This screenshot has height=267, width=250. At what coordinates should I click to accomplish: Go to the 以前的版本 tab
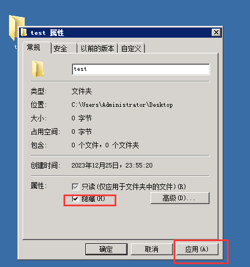point(97,48)
